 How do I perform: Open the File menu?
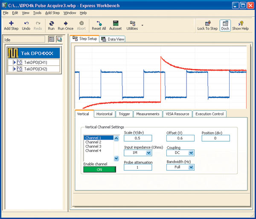(6, 13)
